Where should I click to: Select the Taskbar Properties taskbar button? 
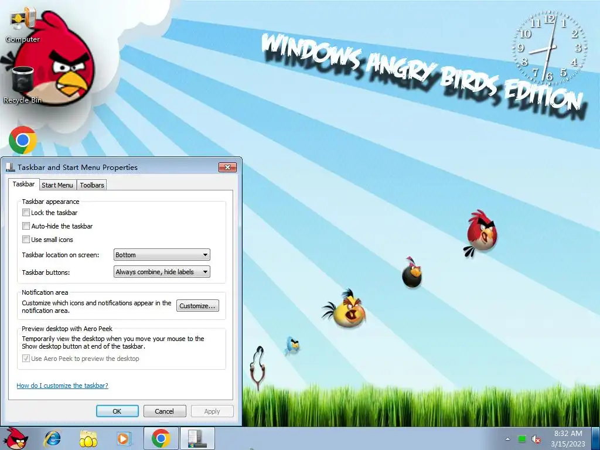click(x=197, y=438)
